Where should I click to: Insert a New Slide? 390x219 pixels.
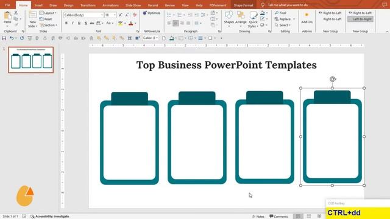(x=32, y=19)
